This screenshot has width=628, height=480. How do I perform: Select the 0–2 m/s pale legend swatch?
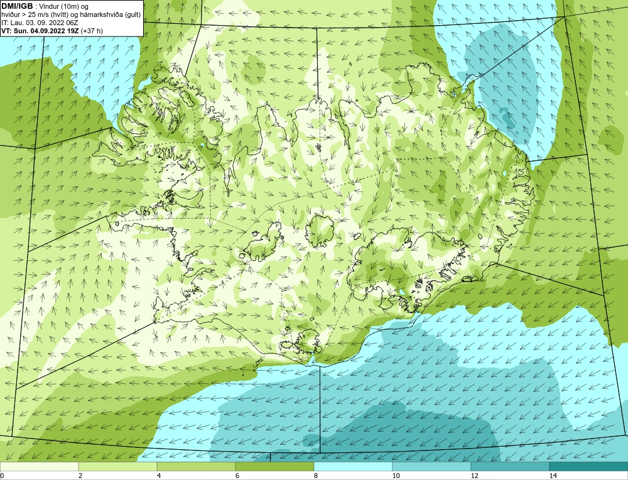39,466
